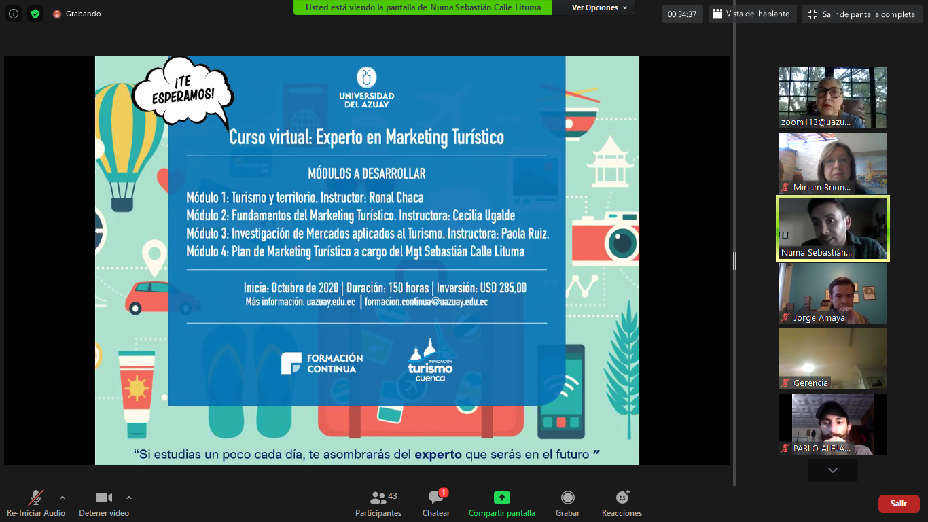Open the meeting information icon
Screen dimensions: 928x522
pyautogui.click(x=14, y=14)
